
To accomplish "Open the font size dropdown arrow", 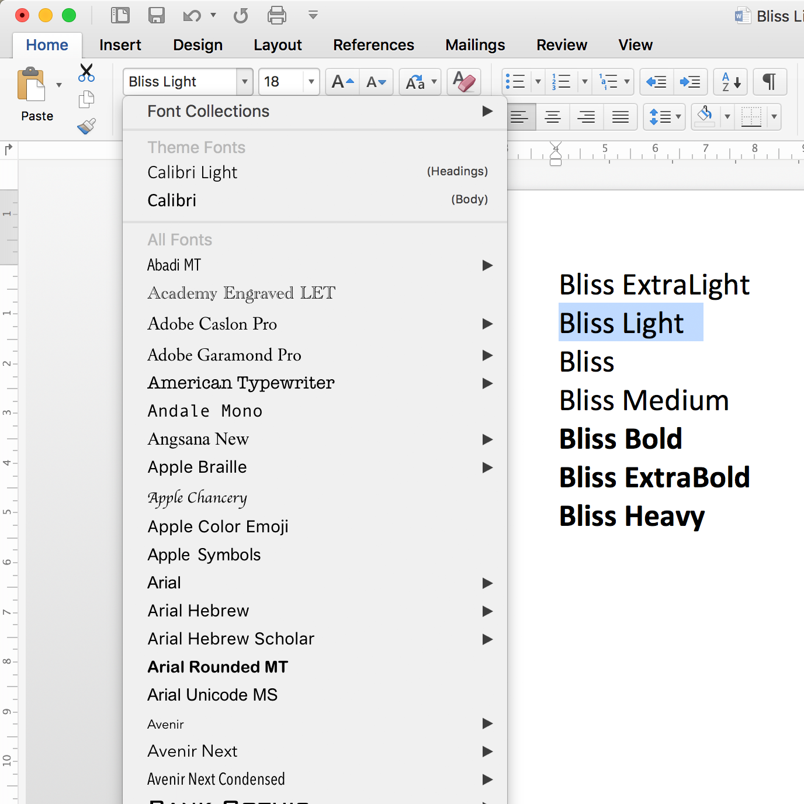I will (x=311, y=82).
